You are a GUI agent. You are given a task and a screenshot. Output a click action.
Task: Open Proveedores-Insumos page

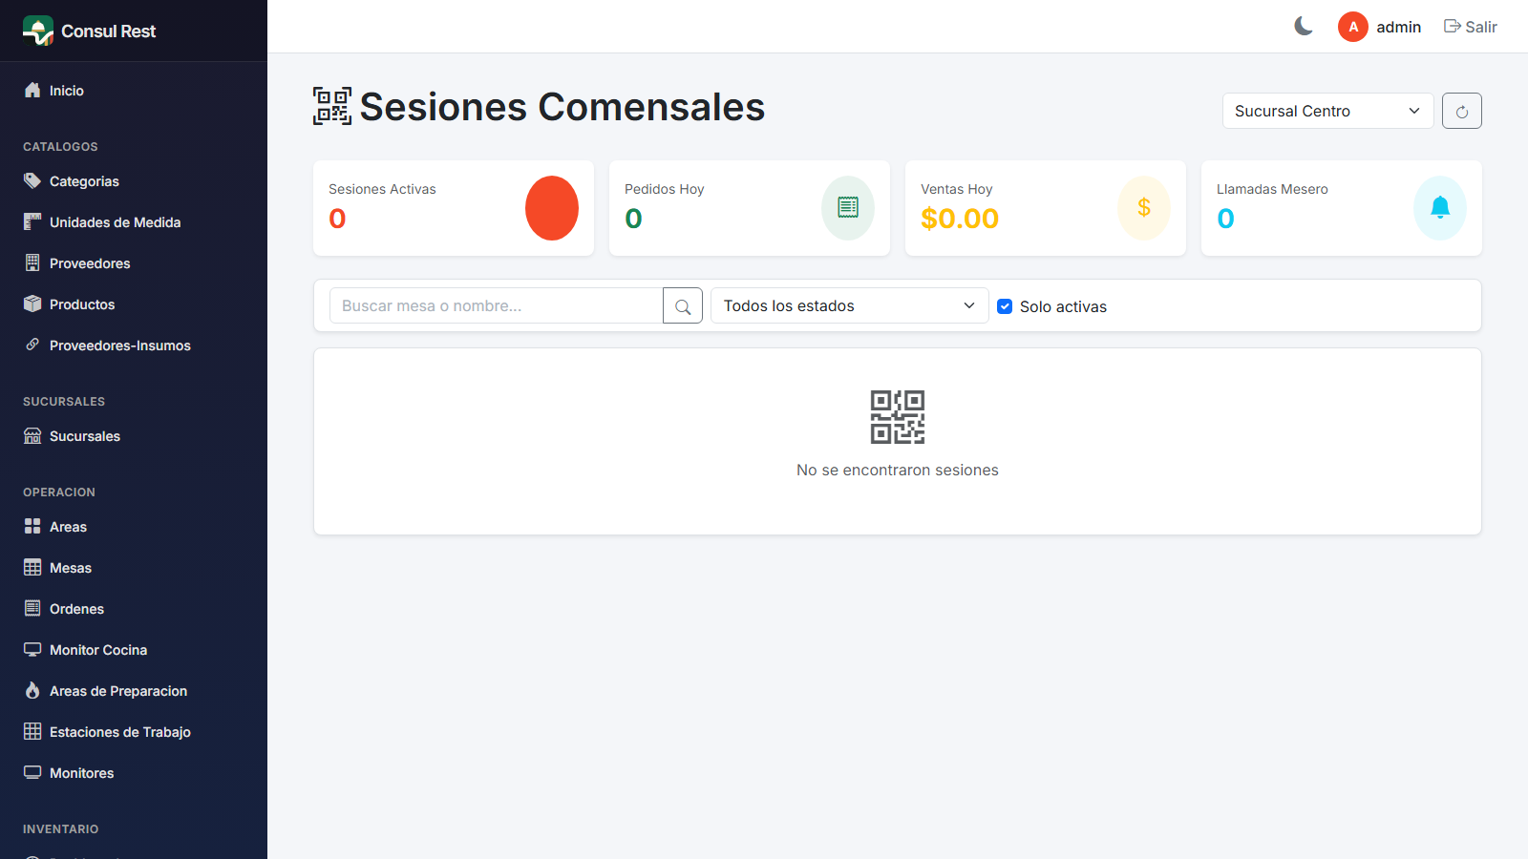134,346
